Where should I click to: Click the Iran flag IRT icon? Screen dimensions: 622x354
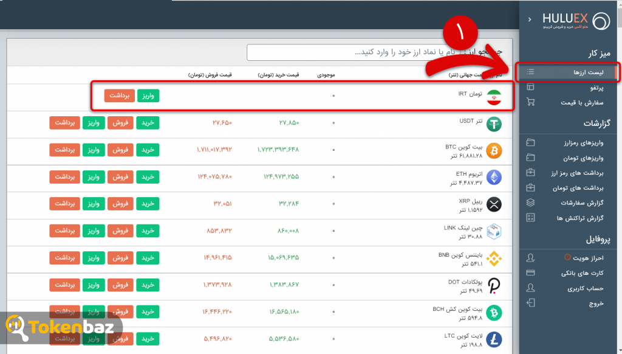point(494,97)
